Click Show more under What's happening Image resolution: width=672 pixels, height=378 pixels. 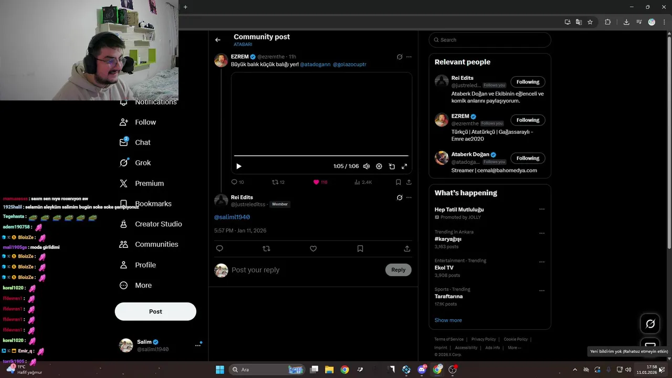pyautogui.click(x=448, y=320)
